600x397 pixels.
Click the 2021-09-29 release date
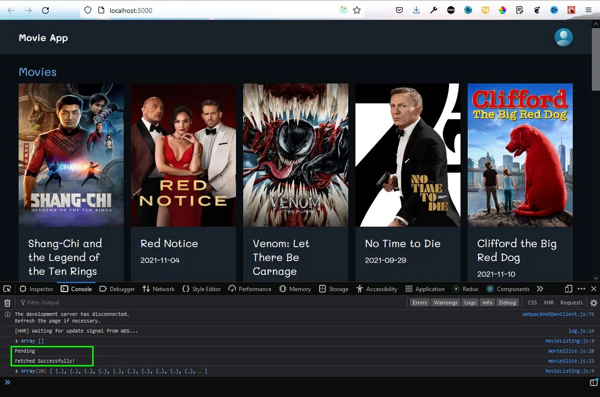386,261
